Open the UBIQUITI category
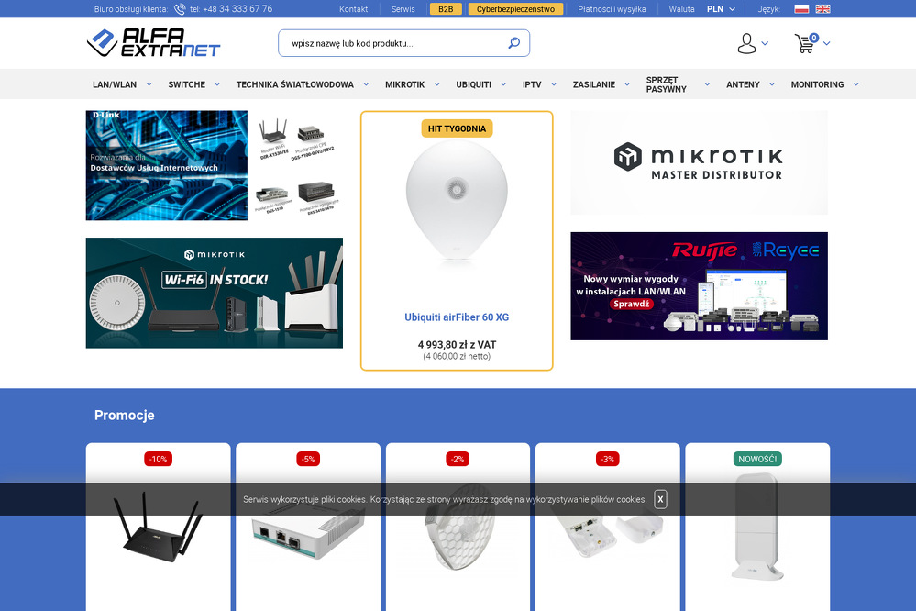This screenshot has height=611, width=916. [x=474, y=84]
